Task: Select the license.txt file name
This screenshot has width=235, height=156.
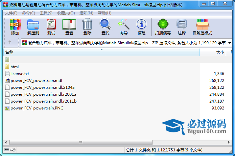Action: [x=20, y=74]
